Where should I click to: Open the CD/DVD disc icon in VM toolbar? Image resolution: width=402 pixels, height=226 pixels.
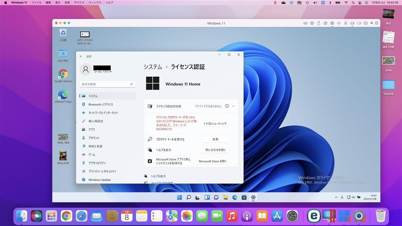pos(325,23)
